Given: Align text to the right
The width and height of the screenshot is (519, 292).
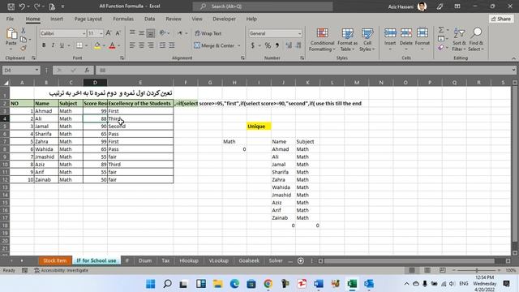Looking at the screenshot, I should (151, 45).
